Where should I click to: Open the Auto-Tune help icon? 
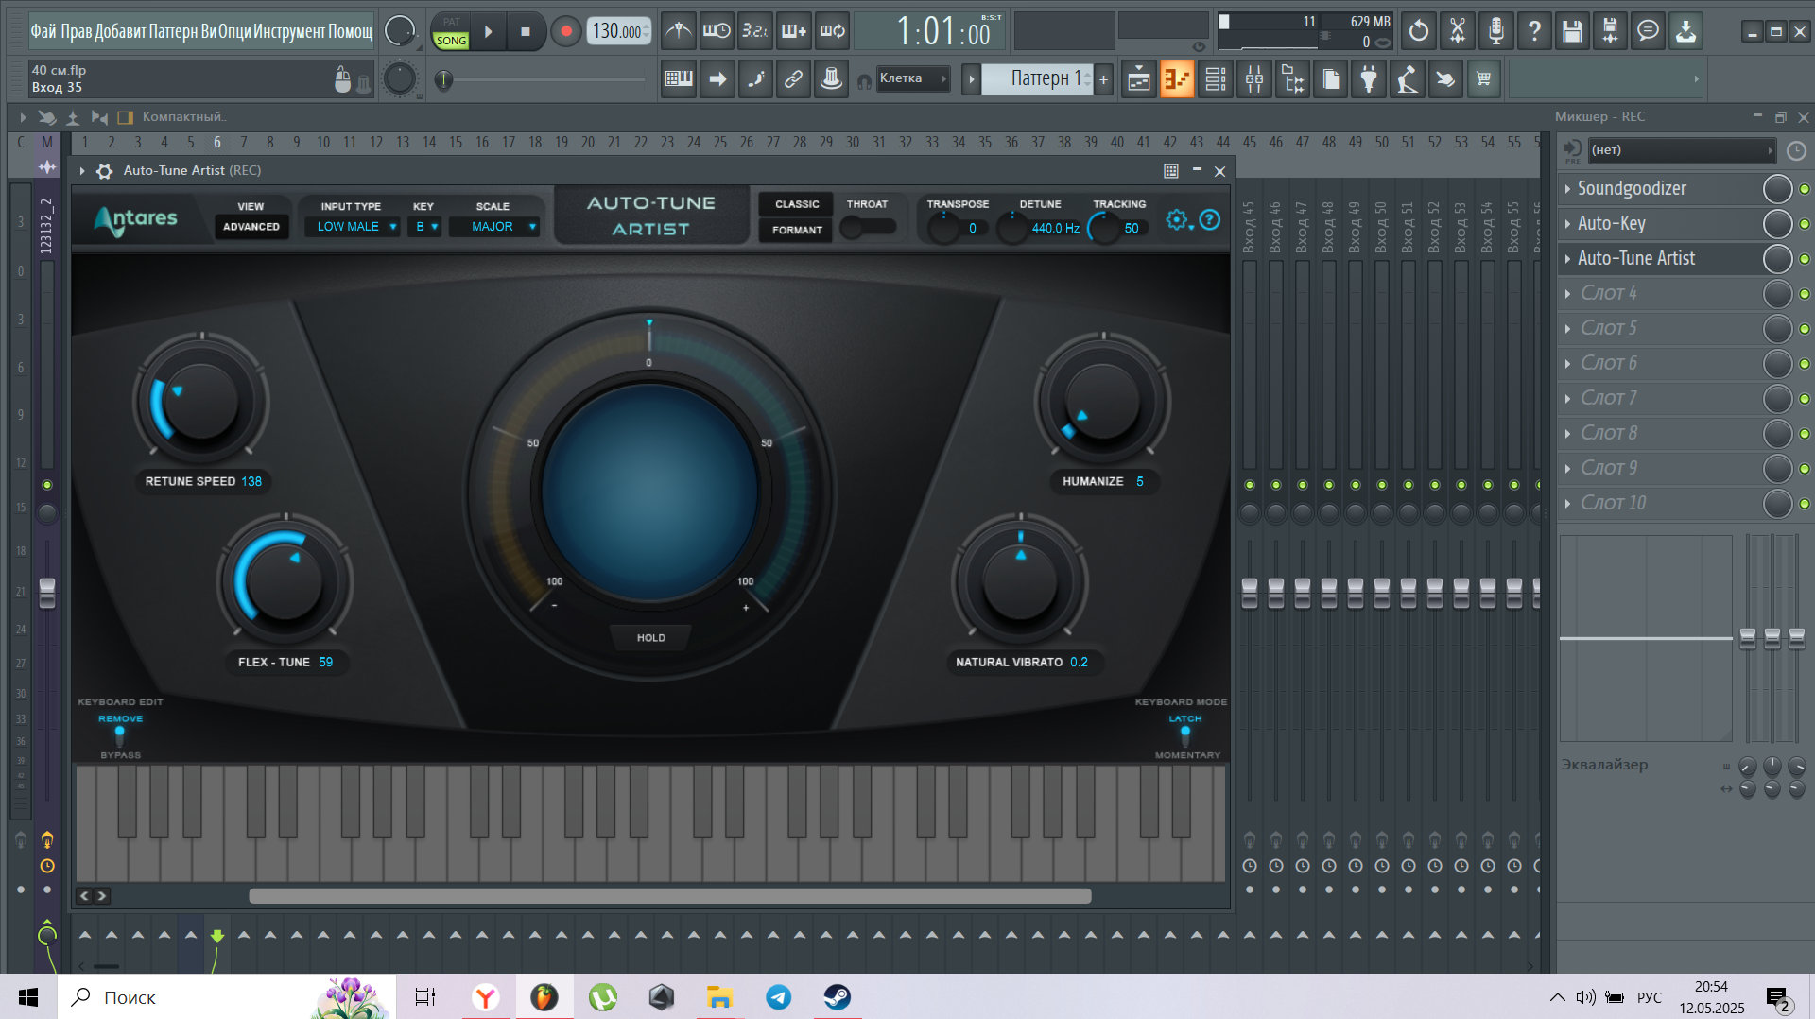coord(1210,219)
